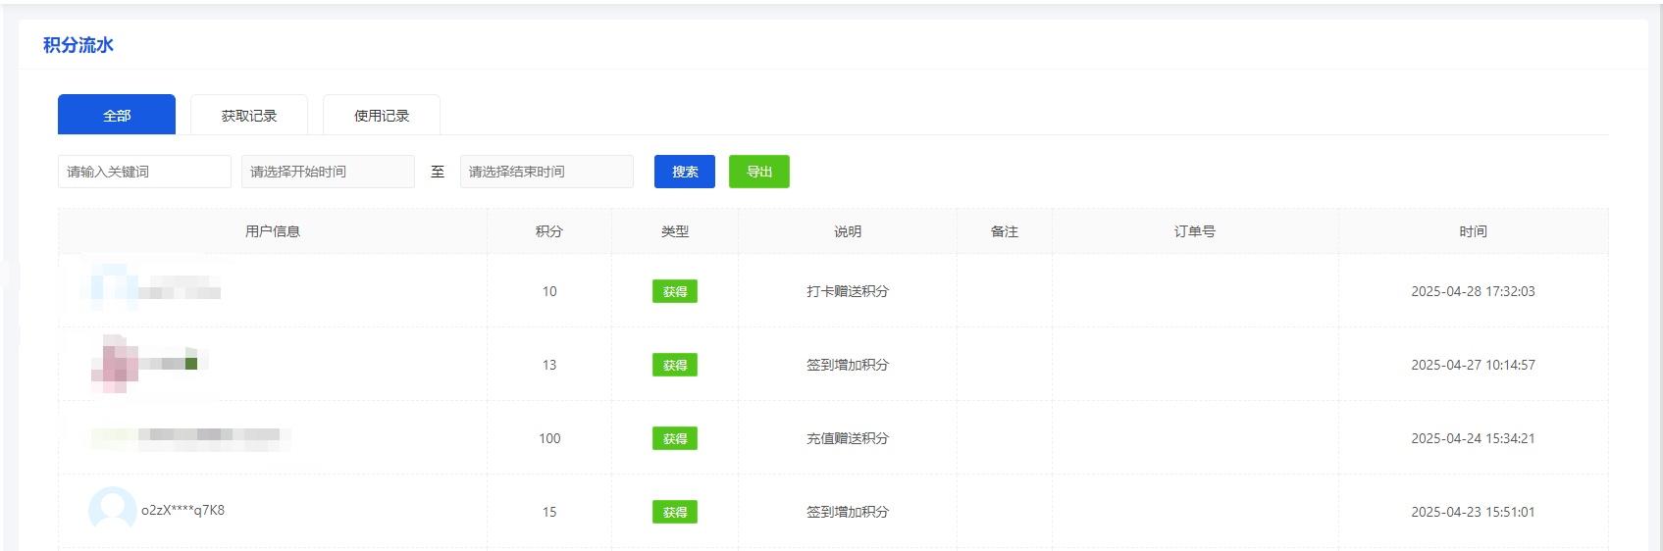Viewport: 1663px width, 551px height.
Task: Click the avatar in the first row
Action: 114,287
